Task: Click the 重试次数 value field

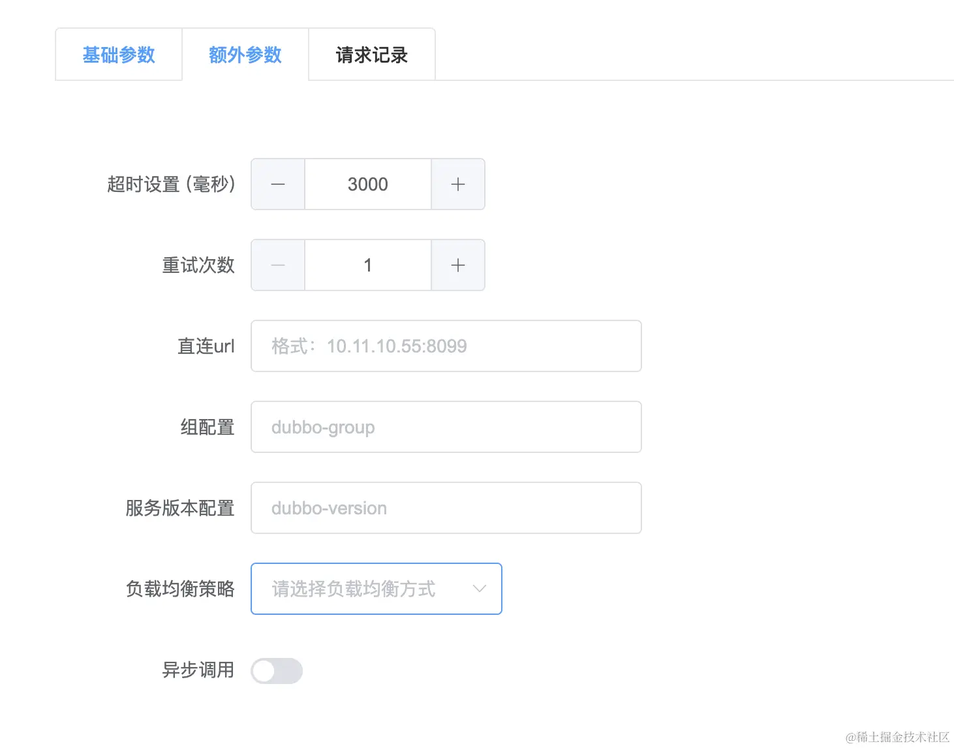Action: (367, 265)
